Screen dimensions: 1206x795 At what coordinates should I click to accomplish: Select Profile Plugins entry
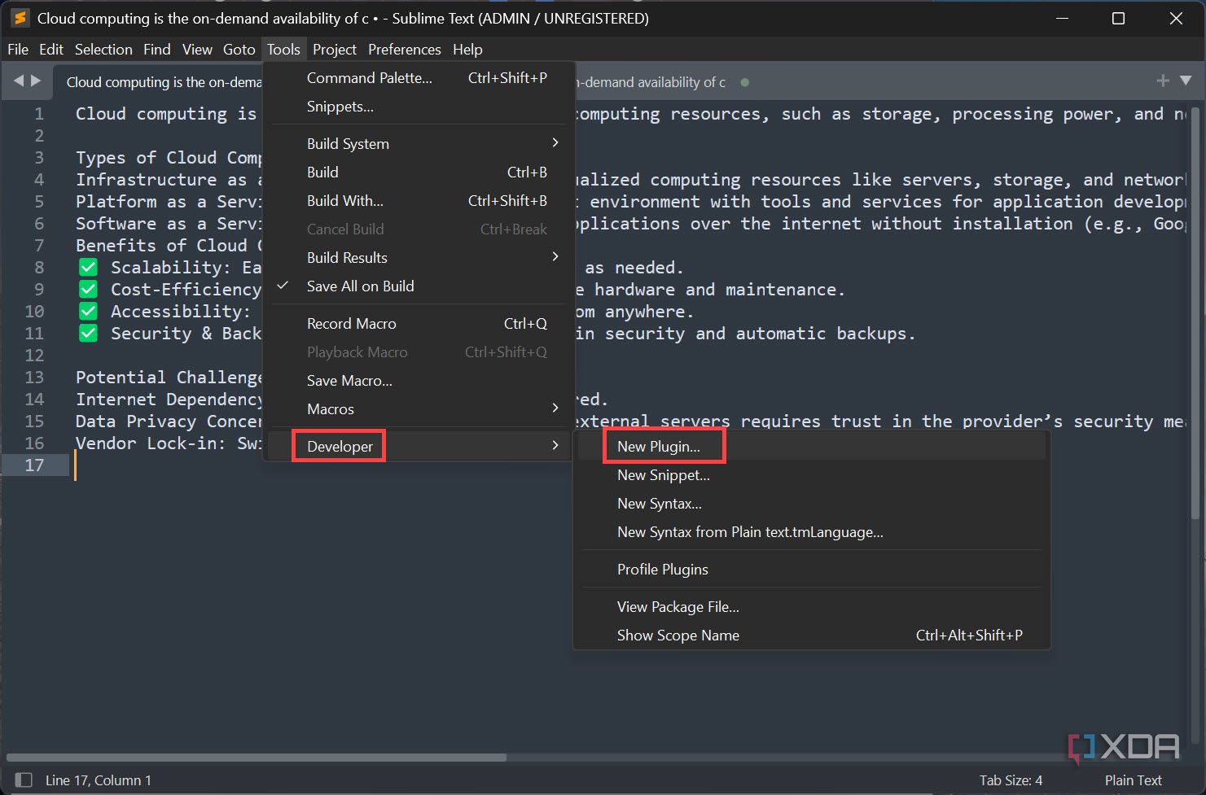[812, 569]
